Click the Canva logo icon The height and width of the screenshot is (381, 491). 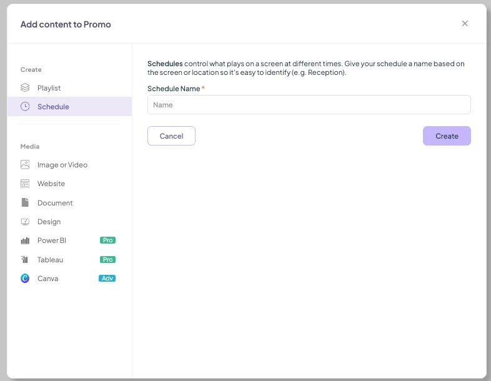[x=25, y=279]
